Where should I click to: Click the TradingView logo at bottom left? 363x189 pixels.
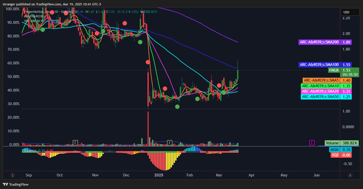pyautogui.click(x=16, y=184)
